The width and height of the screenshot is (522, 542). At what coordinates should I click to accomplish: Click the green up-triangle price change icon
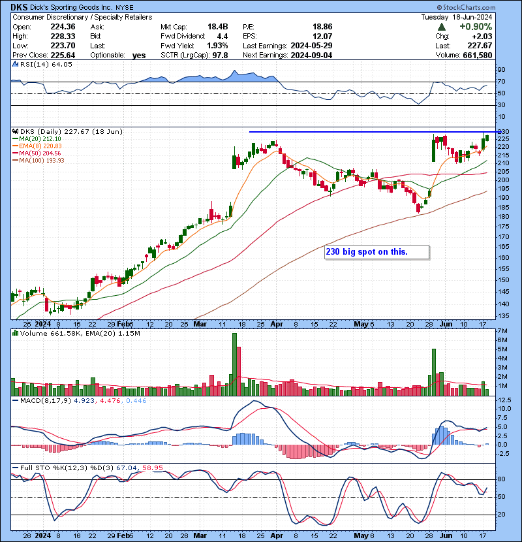pyautogui.click(x=441, y=27)
